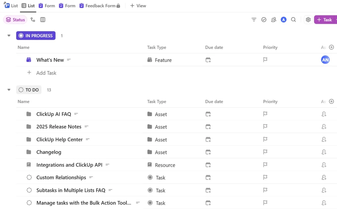337x209 pixels.
Task: Toggle status circle of Custom Relationships
Action: pyautogui.click(x=29, y=177)
